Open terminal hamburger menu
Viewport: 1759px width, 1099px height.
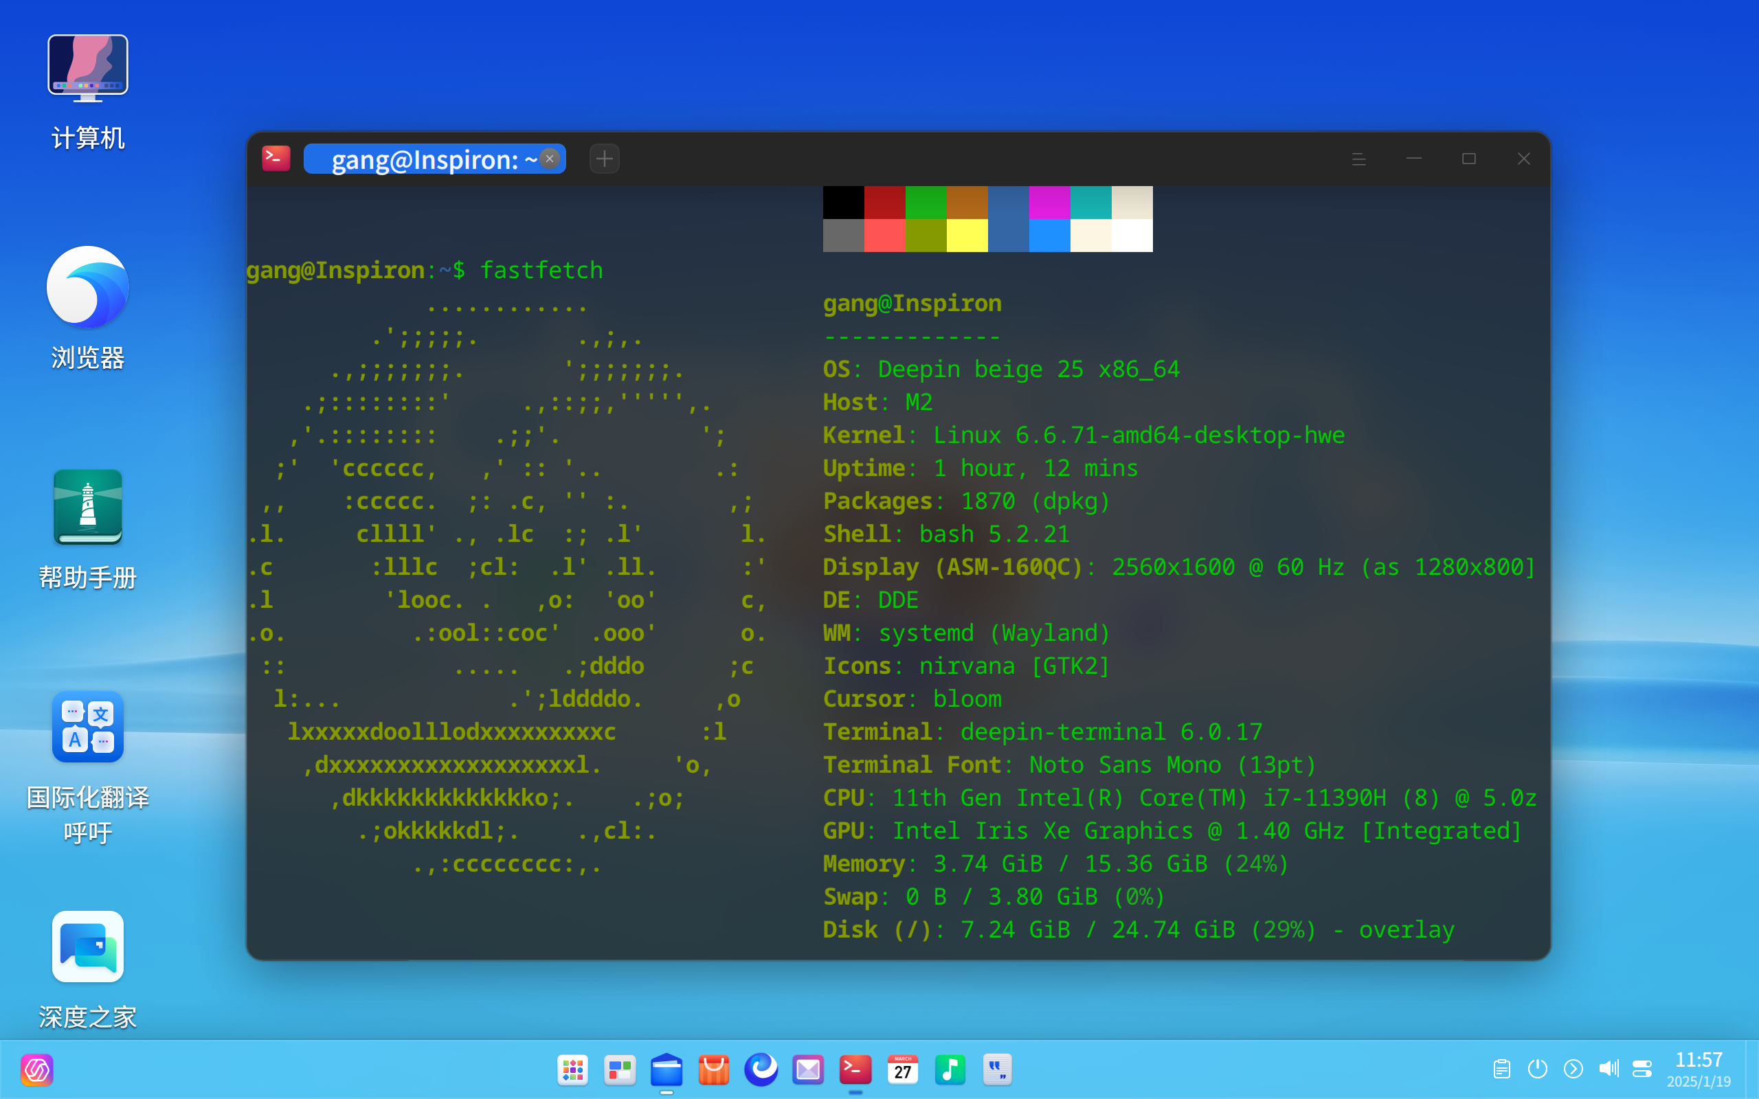[x=1358, y=159]
